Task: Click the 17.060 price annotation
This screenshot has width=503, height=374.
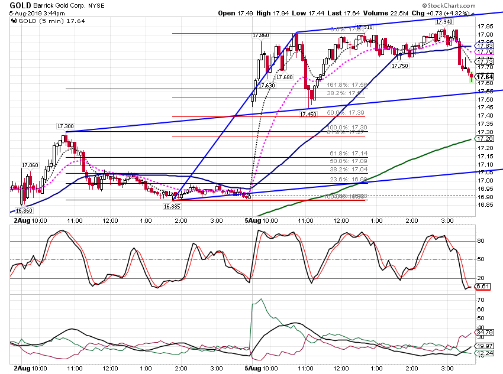Action: [x=30, y=165]
